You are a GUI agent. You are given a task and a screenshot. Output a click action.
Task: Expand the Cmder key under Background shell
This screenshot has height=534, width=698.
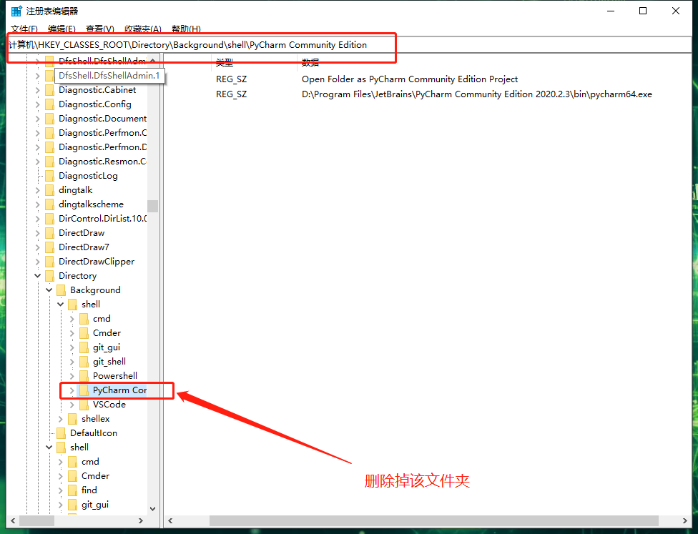point(72,333)
